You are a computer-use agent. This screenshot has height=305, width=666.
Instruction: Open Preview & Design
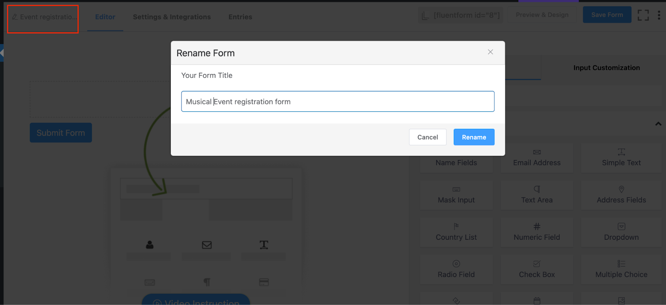click(x=542, y=15)
